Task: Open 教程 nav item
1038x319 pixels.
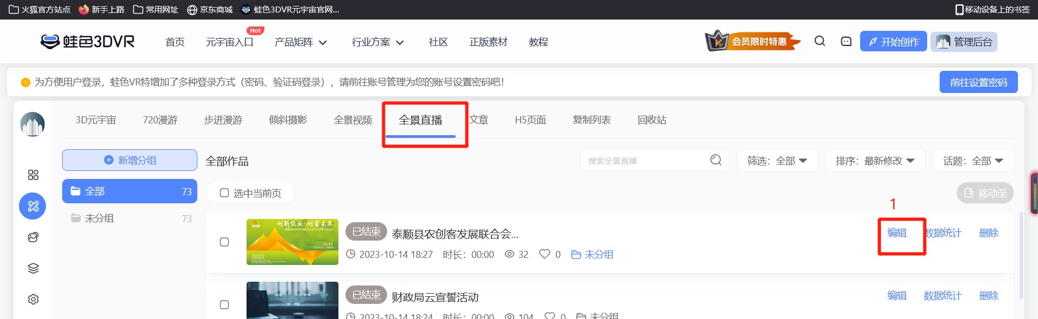Action: tap(538, 42)
